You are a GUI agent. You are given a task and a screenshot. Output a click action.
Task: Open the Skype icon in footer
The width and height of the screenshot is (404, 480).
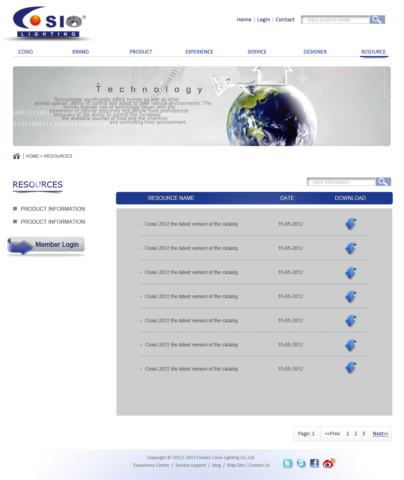click(x=301, y=464)
